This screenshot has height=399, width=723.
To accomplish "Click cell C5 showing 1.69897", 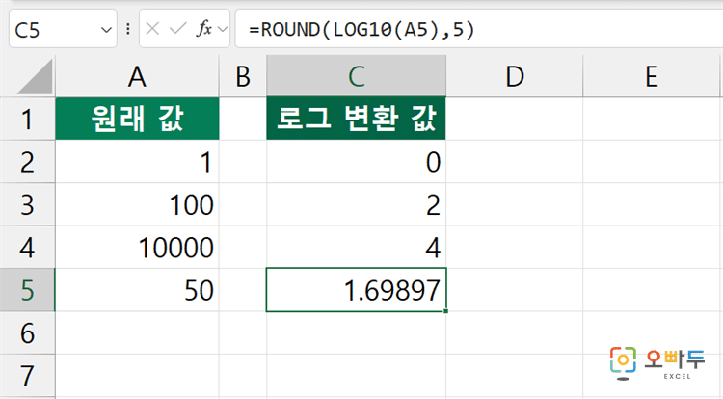I will [x=356, y=290].
